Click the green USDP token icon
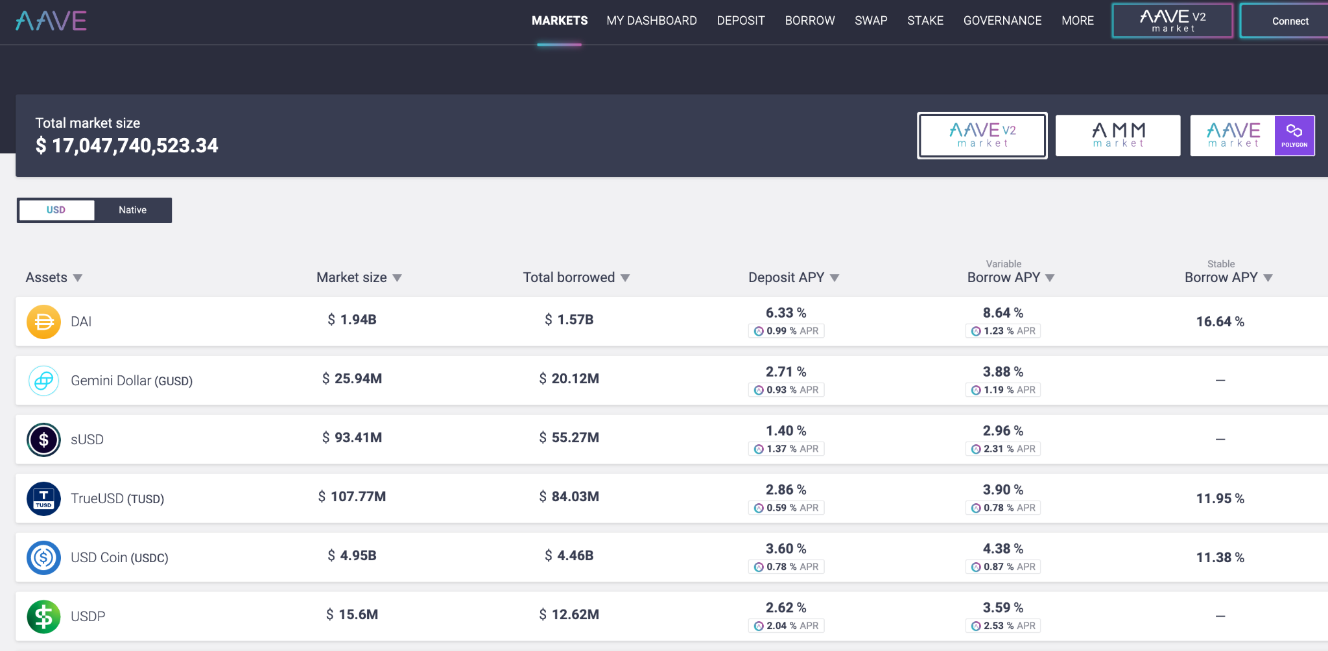 point(43,617)
